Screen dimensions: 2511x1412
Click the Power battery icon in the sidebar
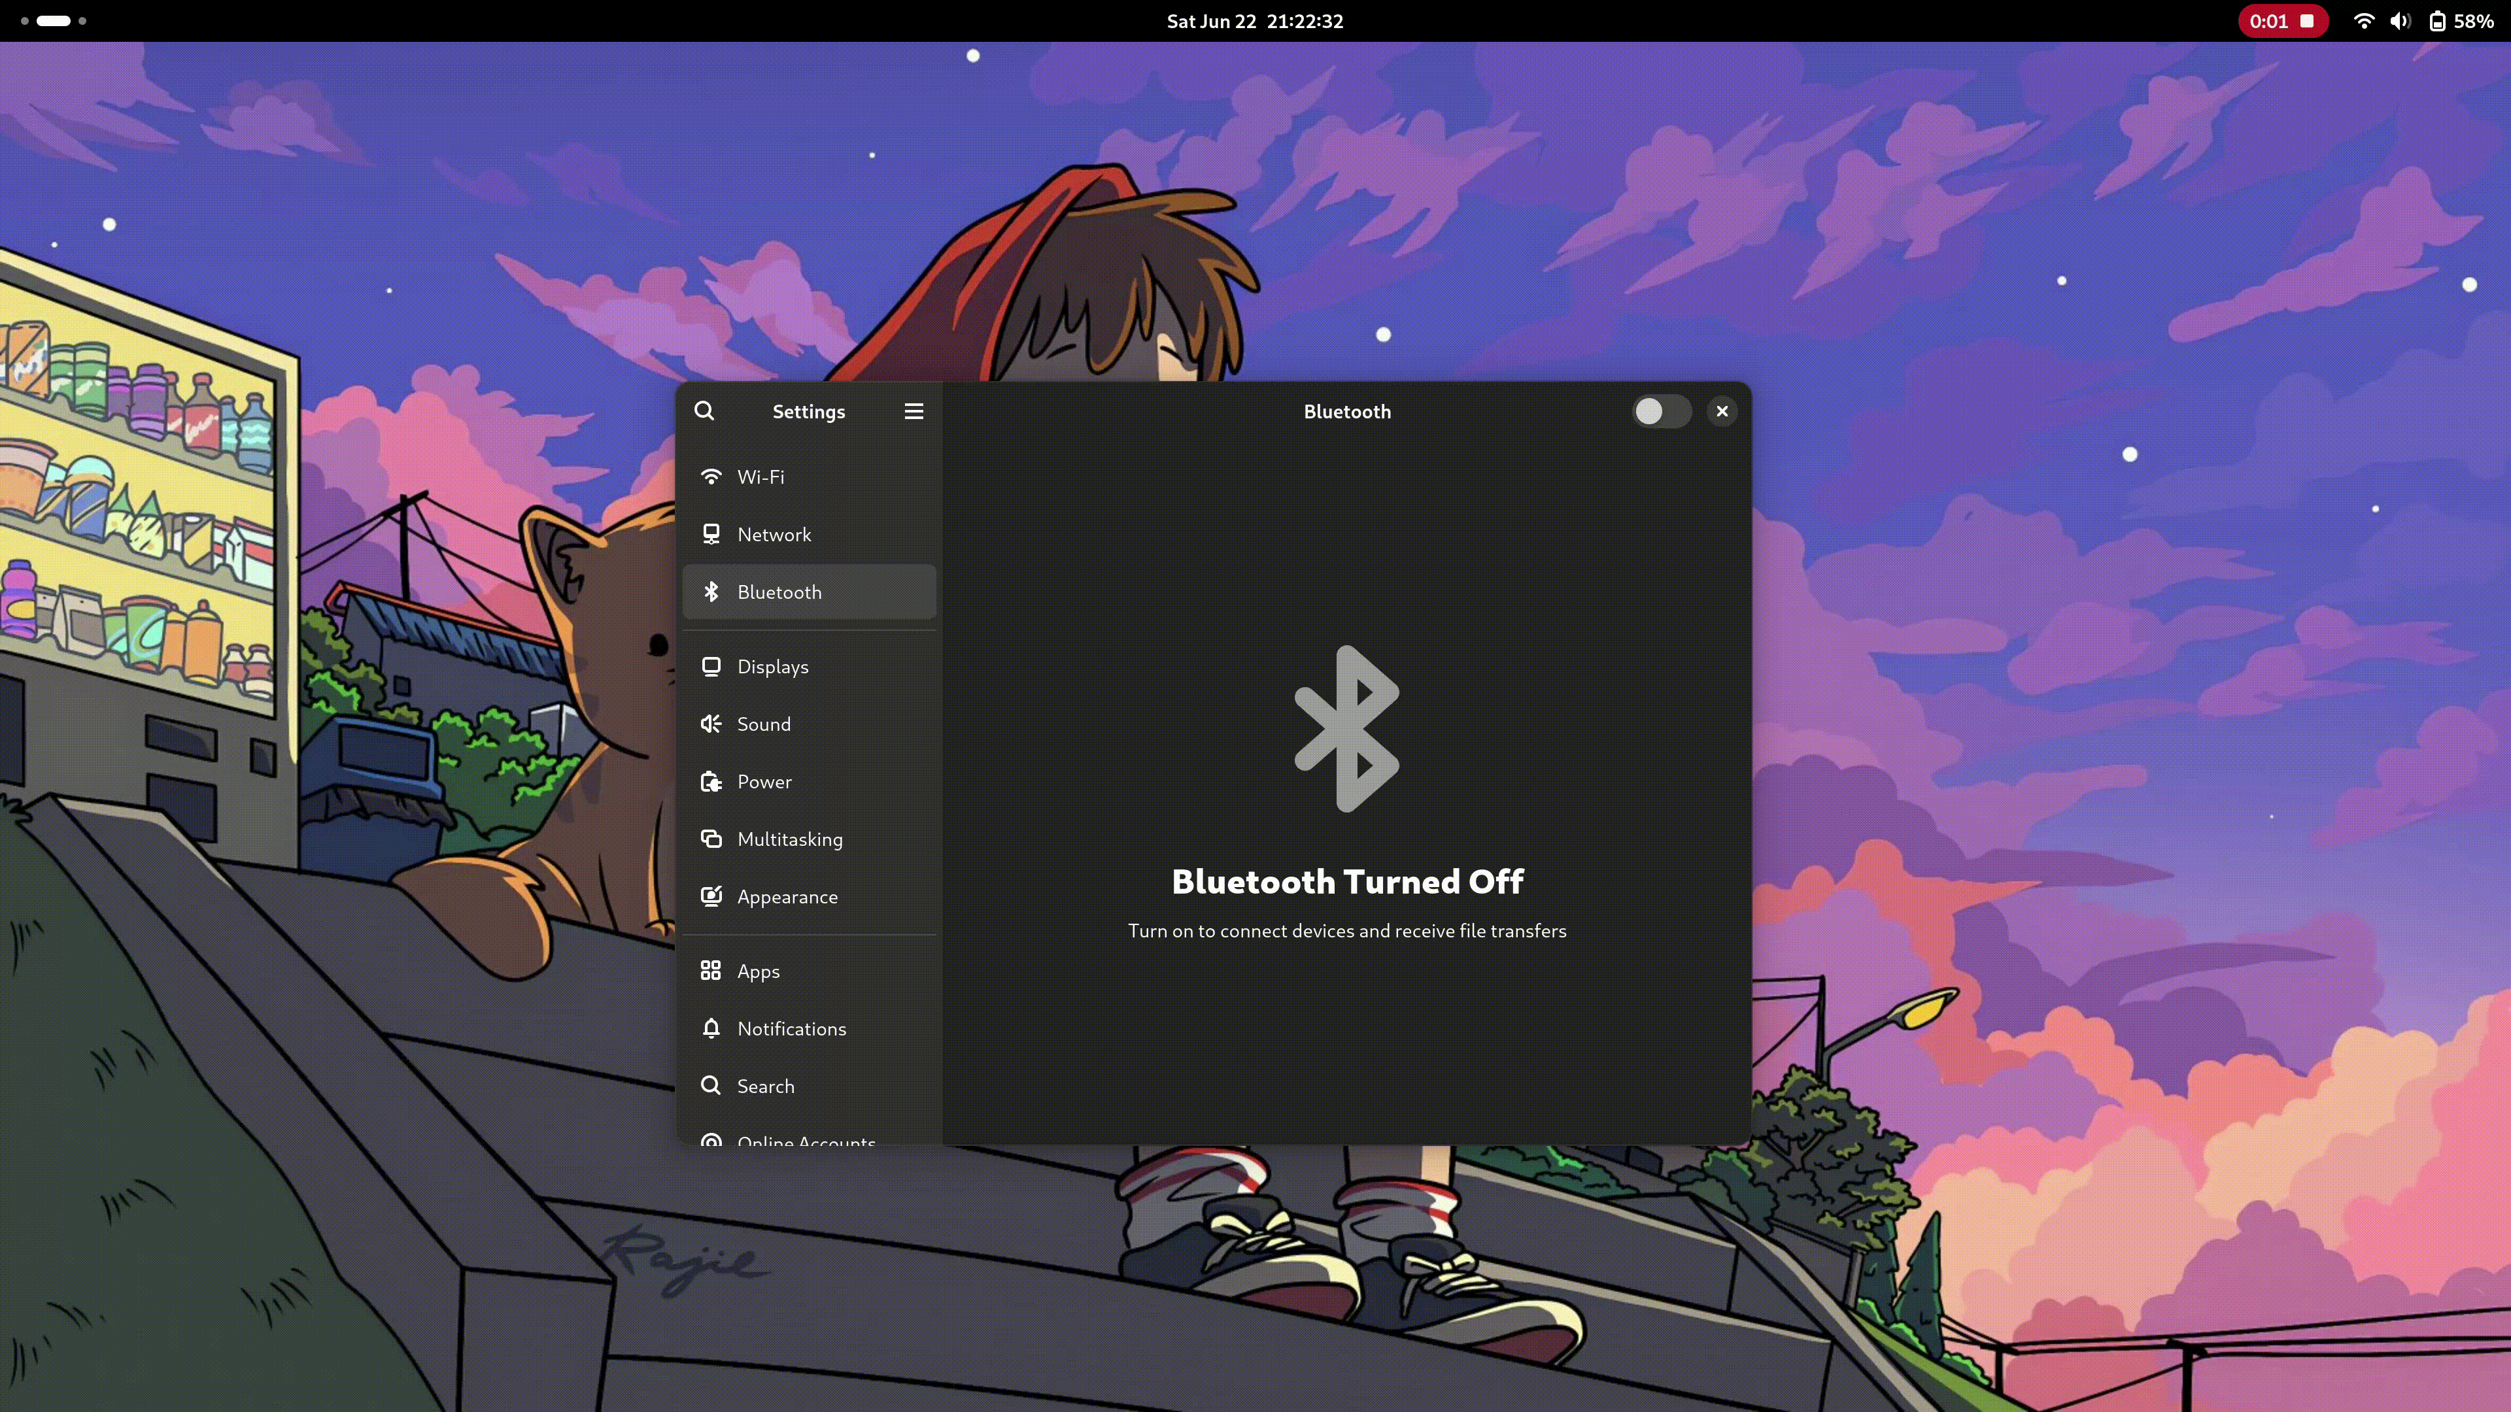711,782
